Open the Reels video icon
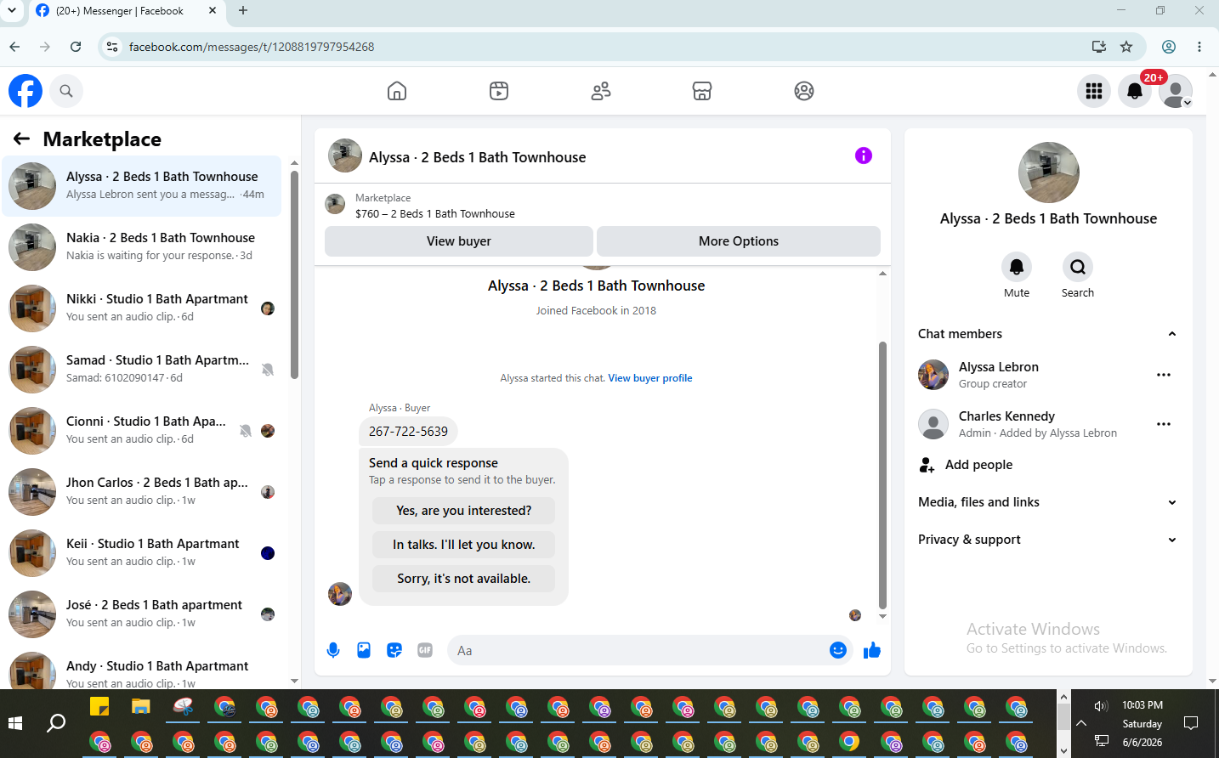 coord(499,91)
